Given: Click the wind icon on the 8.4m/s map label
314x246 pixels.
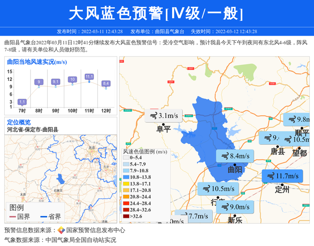Looking at the screenshot, I should 225,156.
